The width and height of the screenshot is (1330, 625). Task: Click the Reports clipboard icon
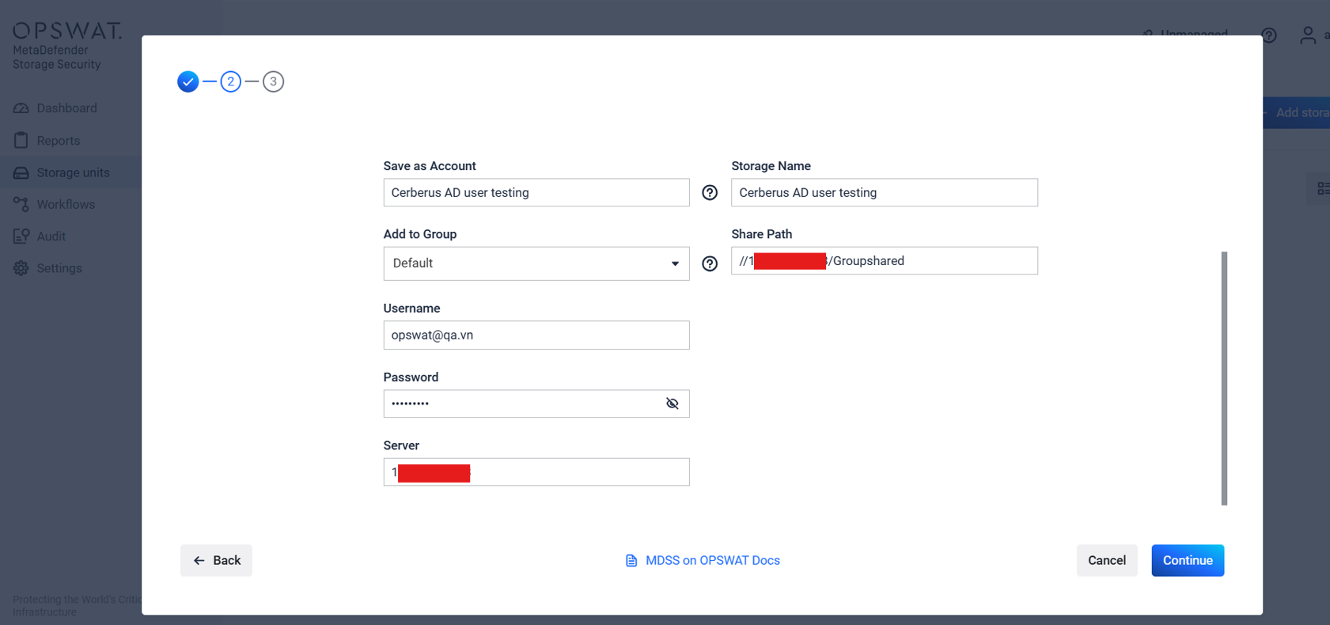[x=21, y=140]
